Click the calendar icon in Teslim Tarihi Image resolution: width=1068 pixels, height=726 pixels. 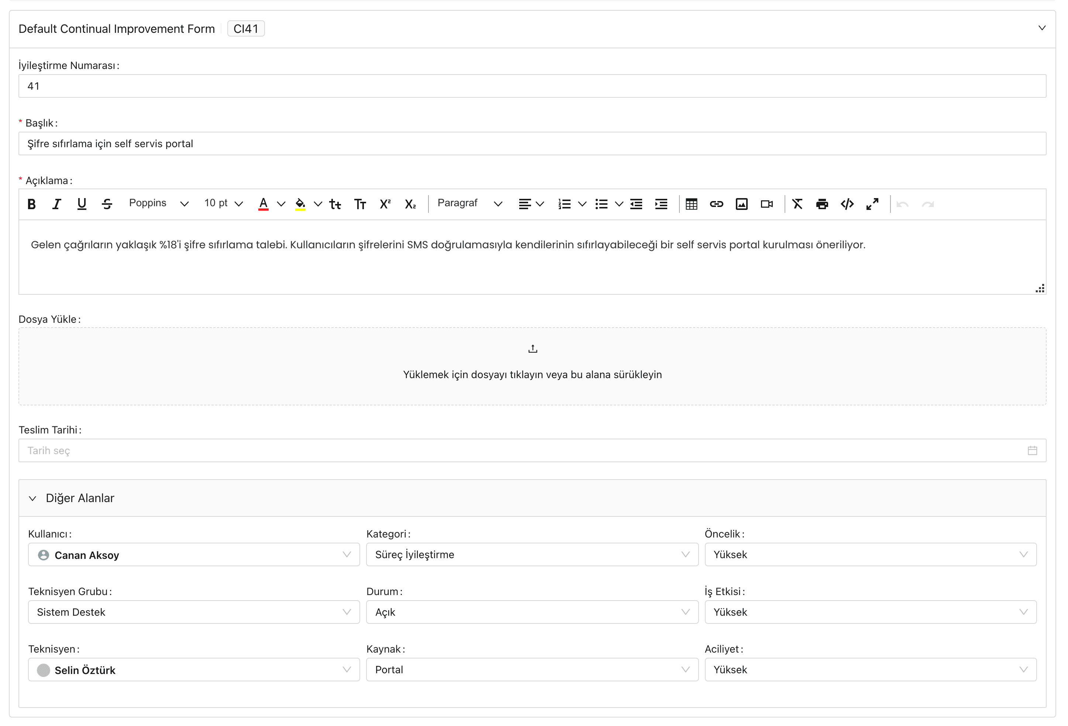(1033, 450)
